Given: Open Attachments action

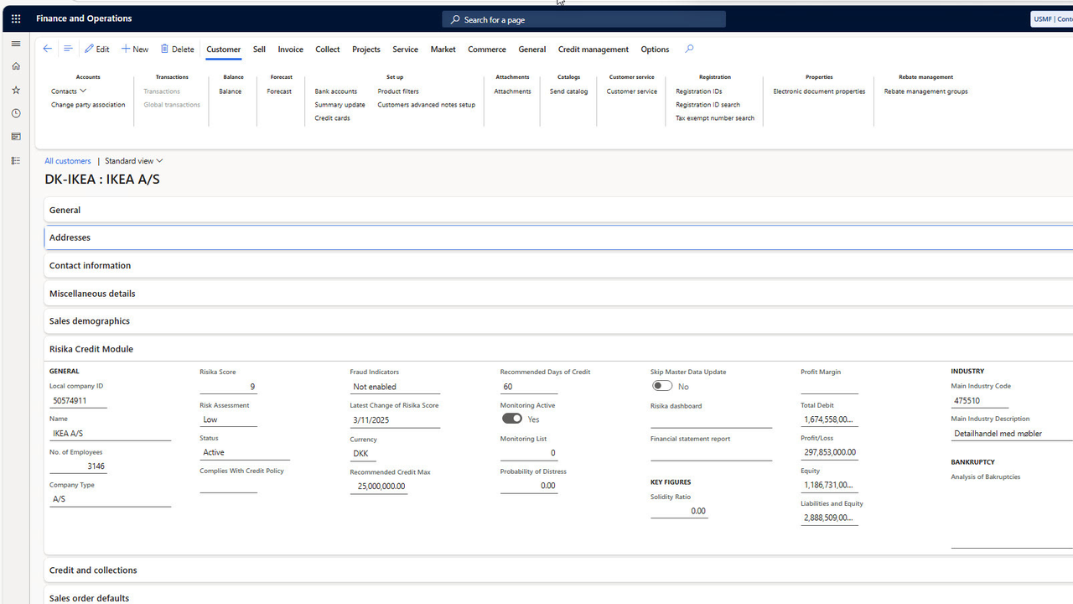Looking at the screenshot, I should 512,91.
